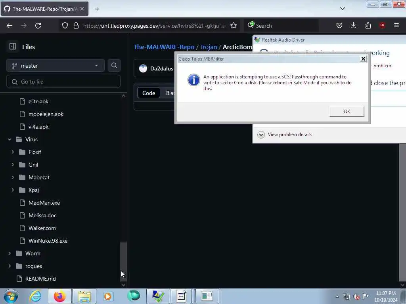Screen dimensions: 406x304
Task: Switch to Firefox on the taskbar
Action: coord(59,296)
